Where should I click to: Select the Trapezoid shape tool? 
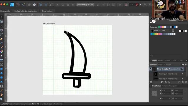coord(1,82)
